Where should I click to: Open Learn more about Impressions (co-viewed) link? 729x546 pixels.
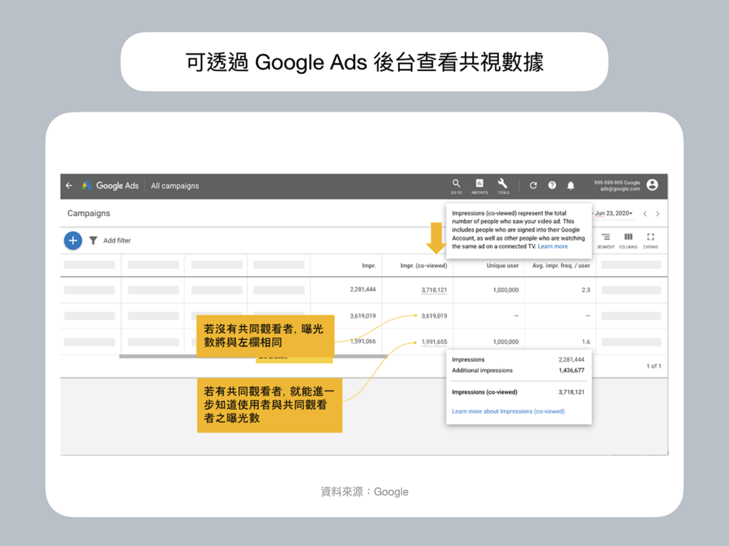[508, 412]
